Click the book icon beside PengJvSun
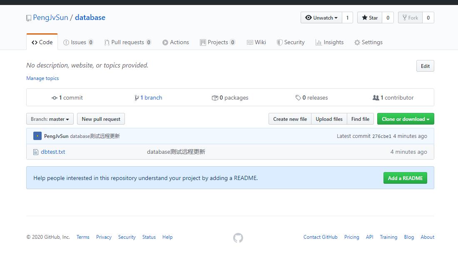The image size is (458, 260). 28,18
